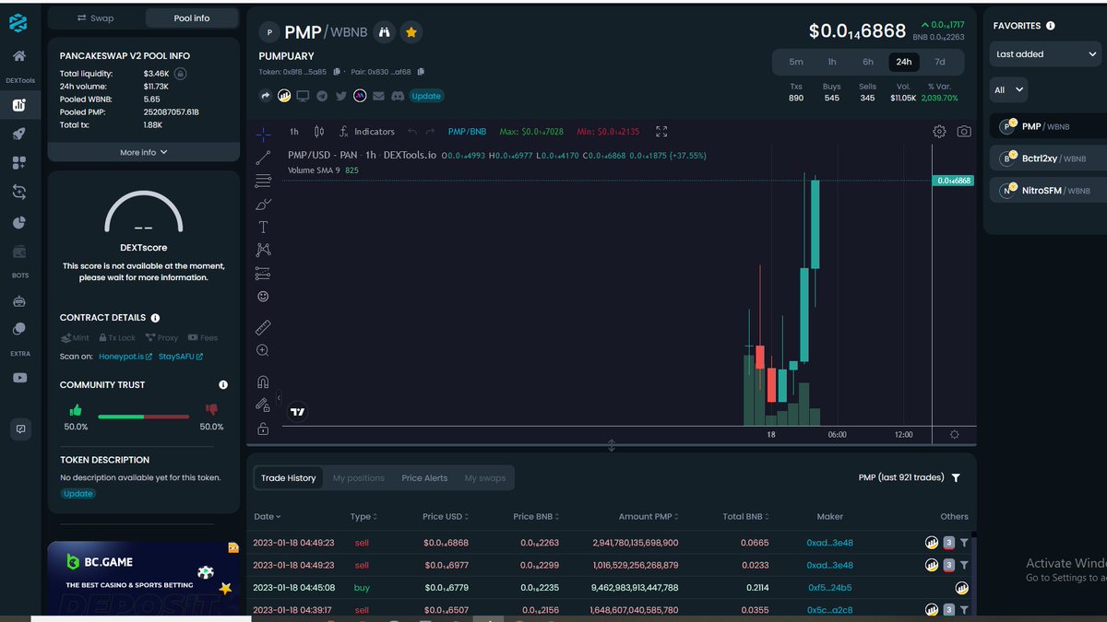Image resolution: width=1107 pixels, height=622 pixels.
Task: Open the pie chart stats sidebar icon
Action: click(19, 222)
